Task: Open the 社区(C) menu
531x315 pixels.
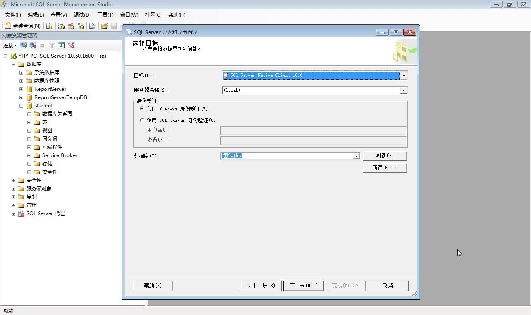Action: pos(153,15)
